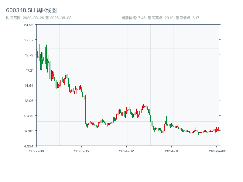The width and height of the screenshot is (243, 182).
Task: Click the tall green candle after 2023-05
Action: tap(85, 109)
